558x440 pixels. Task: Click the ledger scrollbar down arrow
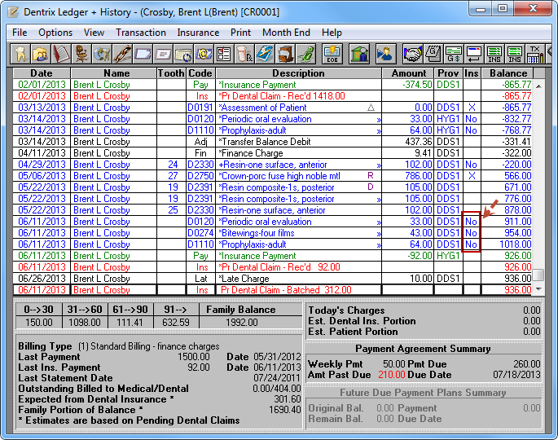[x=538, y=289]
